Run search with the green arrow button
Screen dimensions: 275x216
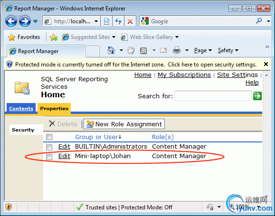click(257, 96)
